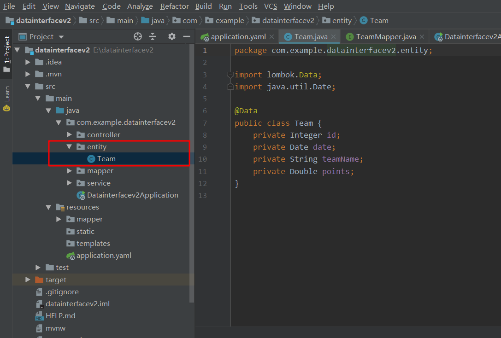
Task: Click the Collapse All icon in Project panel
Action: [x=153, y=37]
